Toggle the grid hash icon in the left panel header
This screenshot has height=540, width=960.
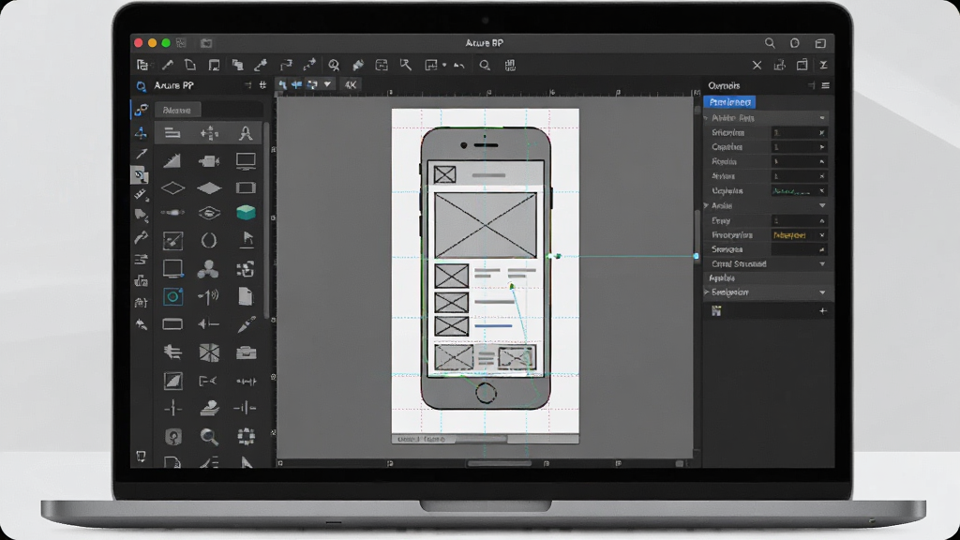coord(262,85)
